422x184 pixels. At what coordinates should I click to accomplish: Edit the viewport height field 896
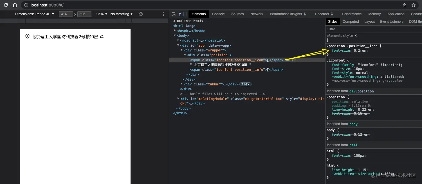click(84, 14)
